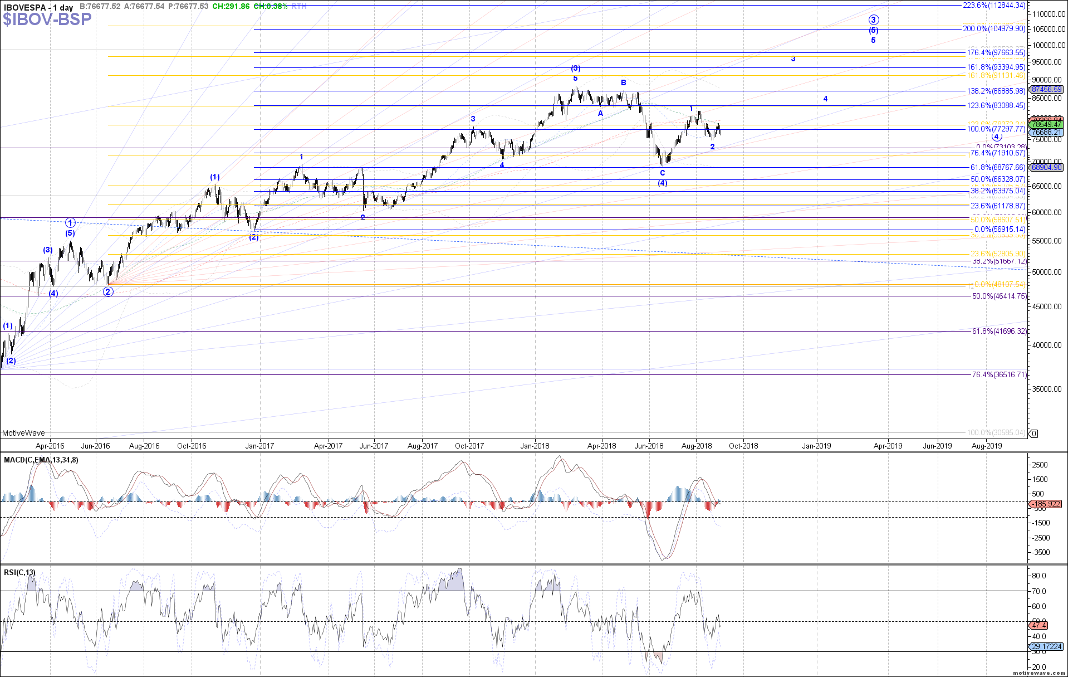Click the circled 4 projection label near axis
The width and height of the screenshot is (1068, 677).
pos(997,137)
